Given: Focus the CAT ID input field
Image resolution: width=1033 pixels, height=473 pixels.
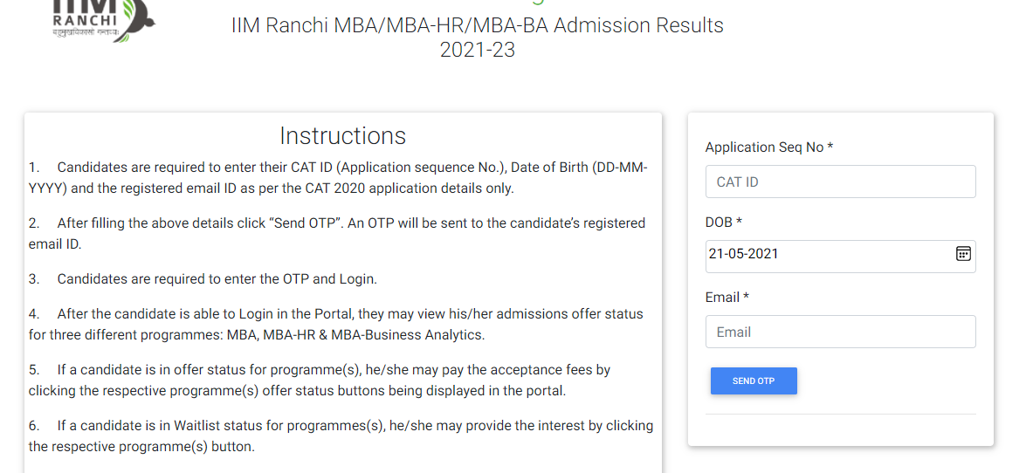Looking at the screenshot, I should coord(840,182).
